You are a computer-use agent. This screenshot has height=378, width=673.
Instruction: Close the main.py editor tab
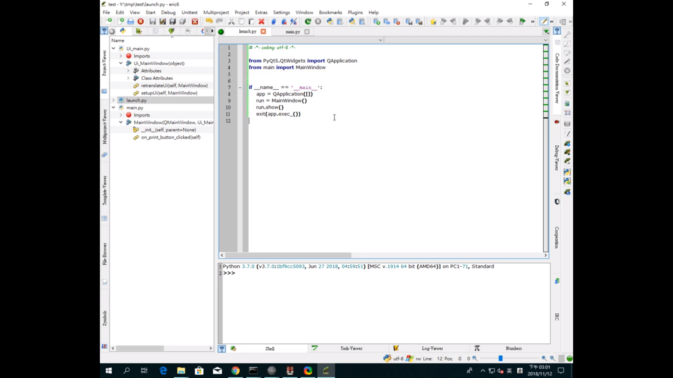click(x=307, y=31)
